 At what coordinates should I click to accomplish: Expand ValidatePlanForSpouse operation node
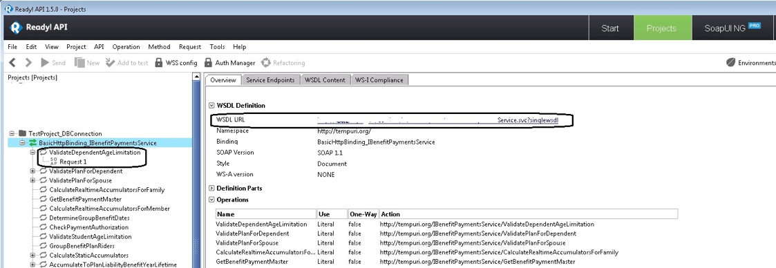click(32, 180)
